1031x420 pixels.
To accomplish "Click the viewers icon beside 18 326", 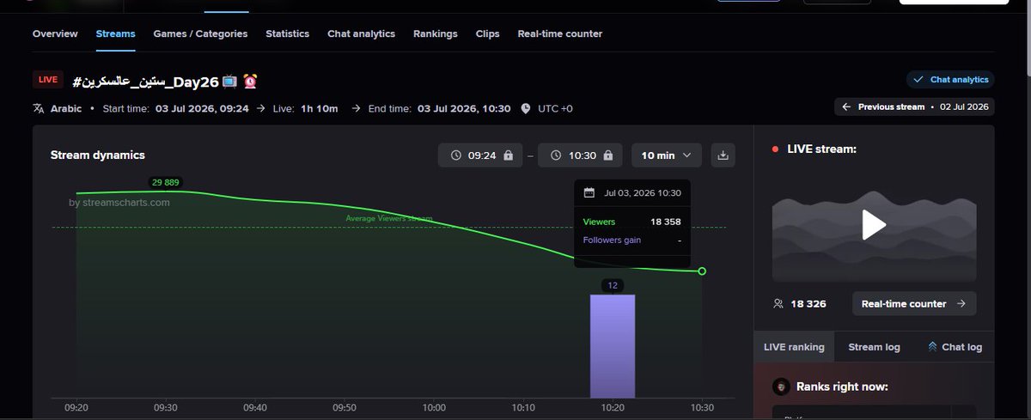I will point(778,304).
